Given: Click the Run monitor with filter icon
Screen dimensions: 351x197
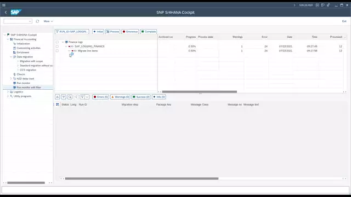Looking at the screenshot, I should pyautogui.click(x=15, y=88).
